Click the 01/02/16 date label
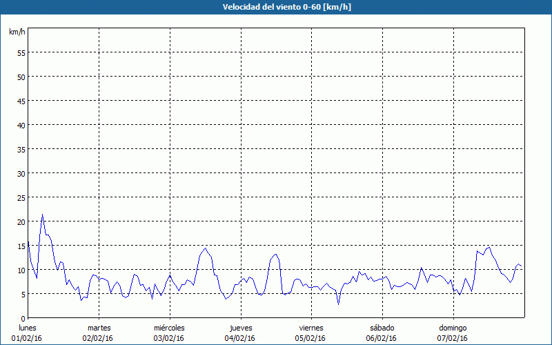Image resolution: width=552 pixels, height=345 pixels. pos(28,338)
